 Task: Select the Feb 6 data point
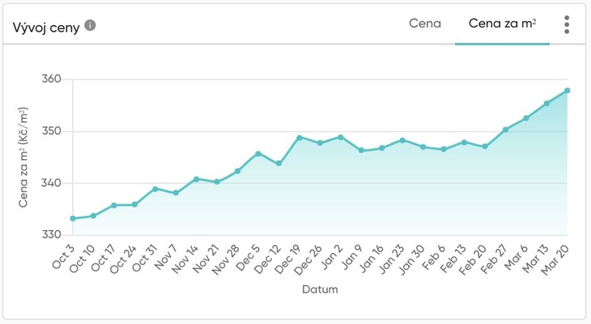[444, 149]
